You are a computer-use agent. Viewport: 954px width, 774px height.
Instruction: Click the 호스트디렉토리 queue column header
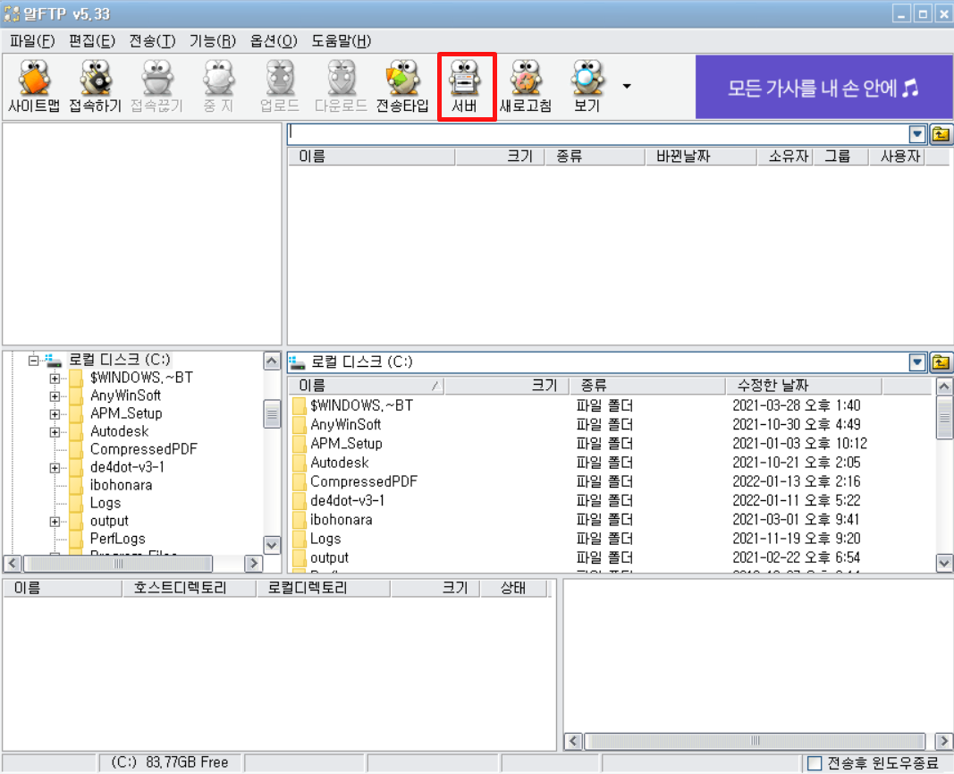point(190,588)
